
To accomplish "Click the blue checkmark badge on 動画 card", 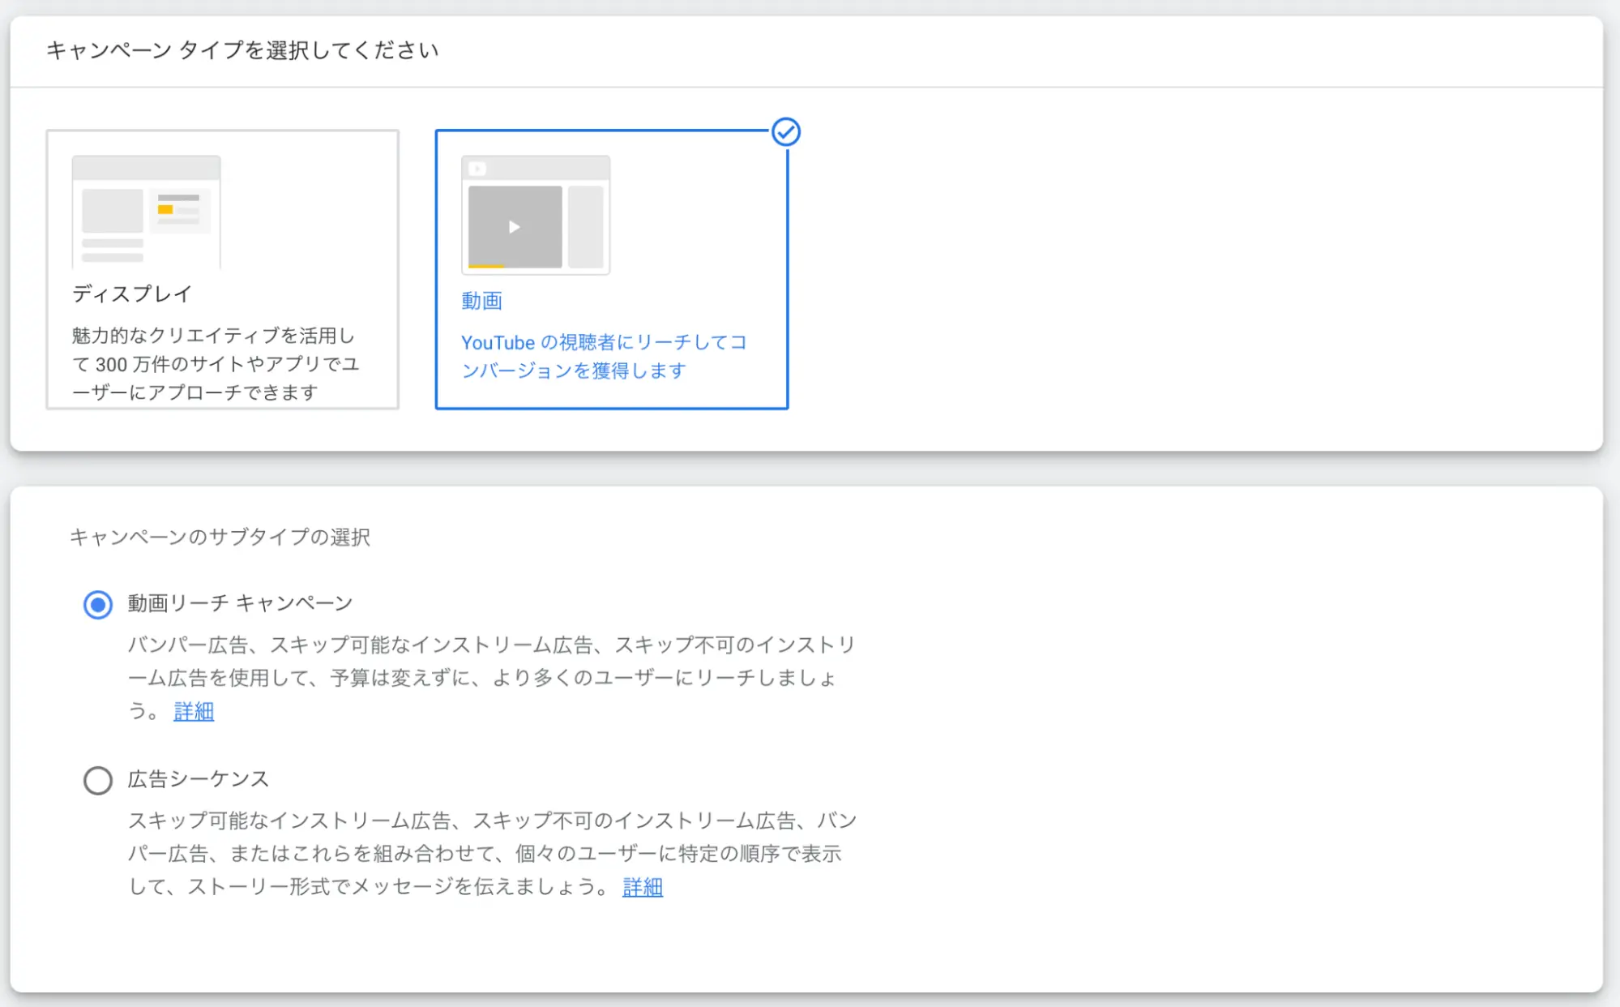I will tap(785, 132).
